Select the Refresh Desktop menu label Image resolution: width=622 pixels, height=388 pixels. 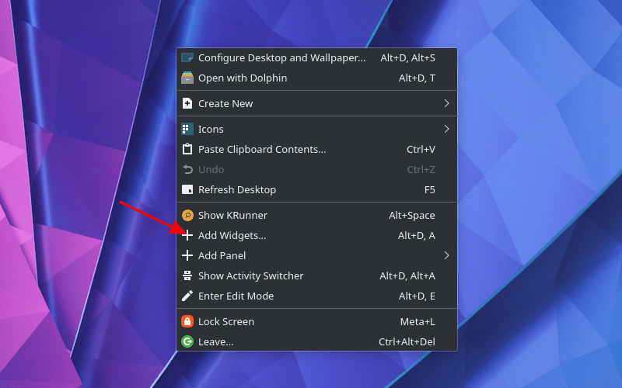[236, 190]
